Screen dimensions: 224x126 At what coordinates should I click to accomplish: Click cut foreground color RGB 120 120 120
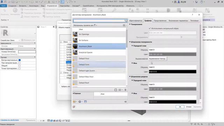click(173, 89)
